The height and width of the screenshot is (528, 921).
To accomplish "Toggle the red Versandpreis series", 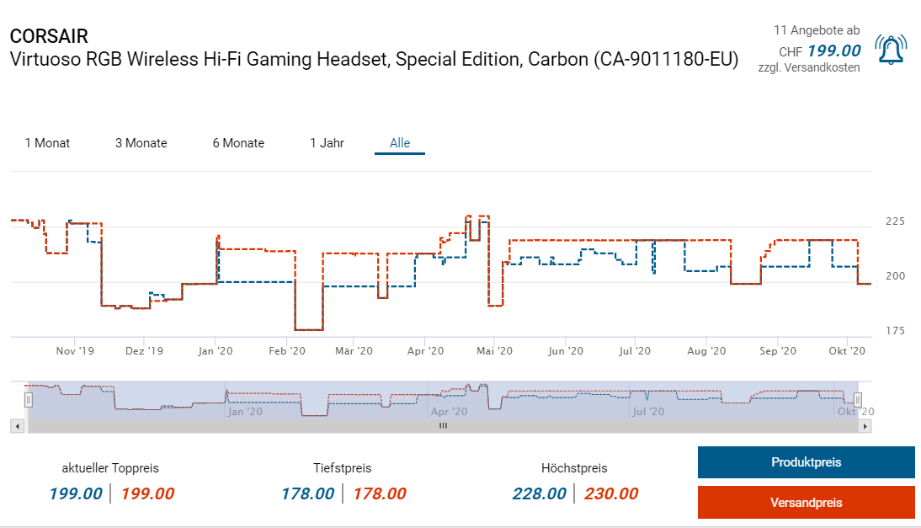I will (806, 503).
